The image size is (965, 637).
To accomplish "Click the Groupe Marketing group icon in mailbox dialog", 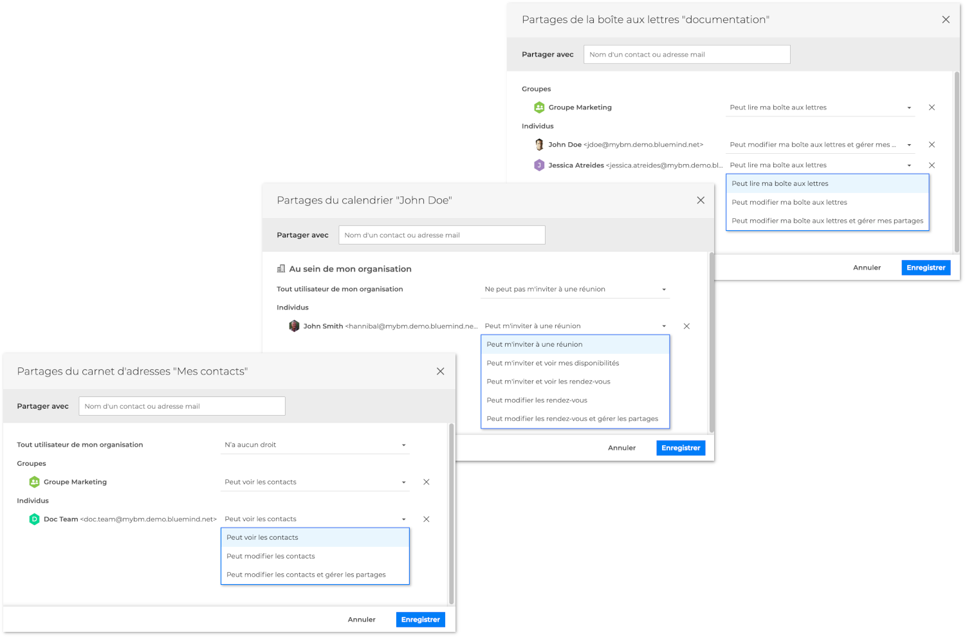I will click(539, 107).
